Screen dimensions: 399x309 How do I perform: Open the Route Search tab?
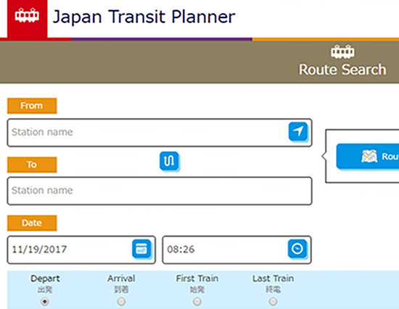(x=342, y=62)
